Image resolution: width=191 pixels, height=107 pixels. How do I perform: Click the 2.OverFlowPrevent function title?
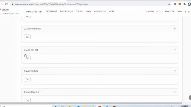point(33,29)
